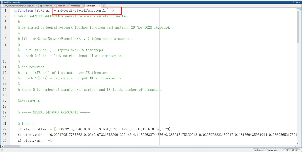Click line number 1 in the gutter
Image resolution: width=302 pixels, height=152 pixels.
[x=5, y=11]
